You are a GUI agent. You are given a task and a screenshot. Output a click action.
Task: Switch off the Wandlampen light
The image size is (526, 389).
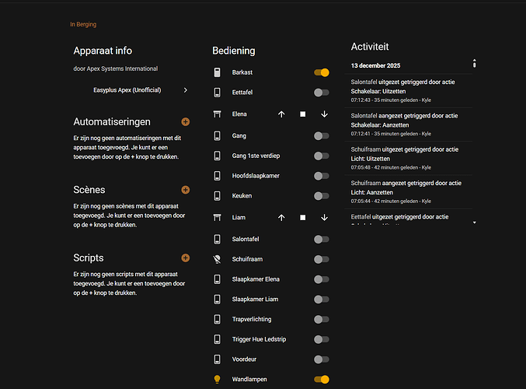[x=322, y=380]
